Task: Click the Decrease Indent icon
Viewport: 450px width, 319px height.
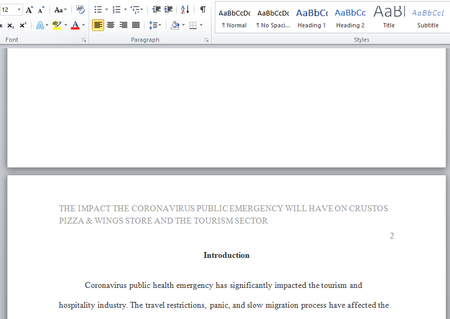Action: coord(156,10)
